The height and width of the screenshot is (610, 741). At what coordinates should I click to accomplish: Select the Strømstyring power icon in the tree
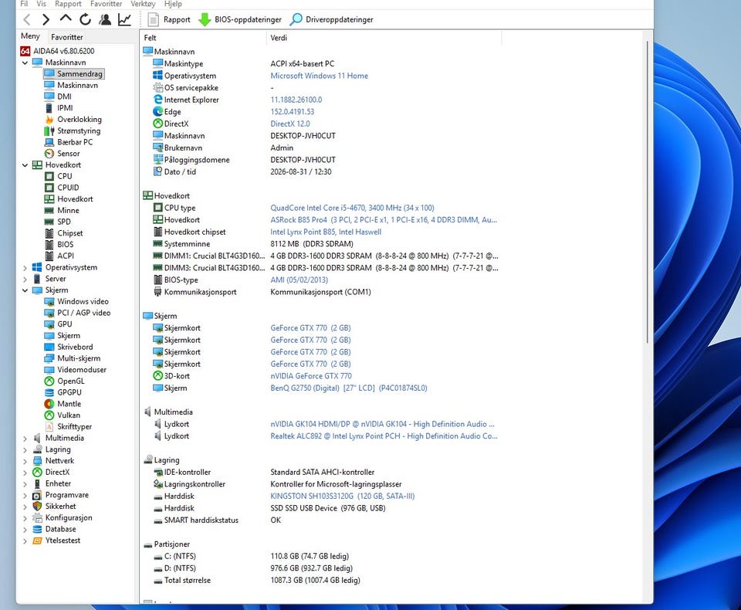click(49, 130)
